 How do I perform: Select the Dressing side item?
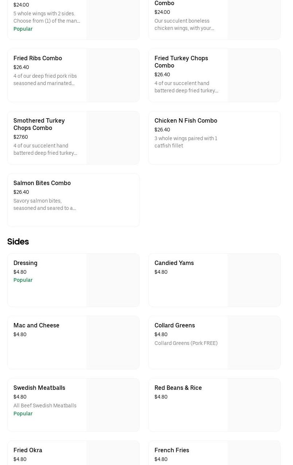26,263
